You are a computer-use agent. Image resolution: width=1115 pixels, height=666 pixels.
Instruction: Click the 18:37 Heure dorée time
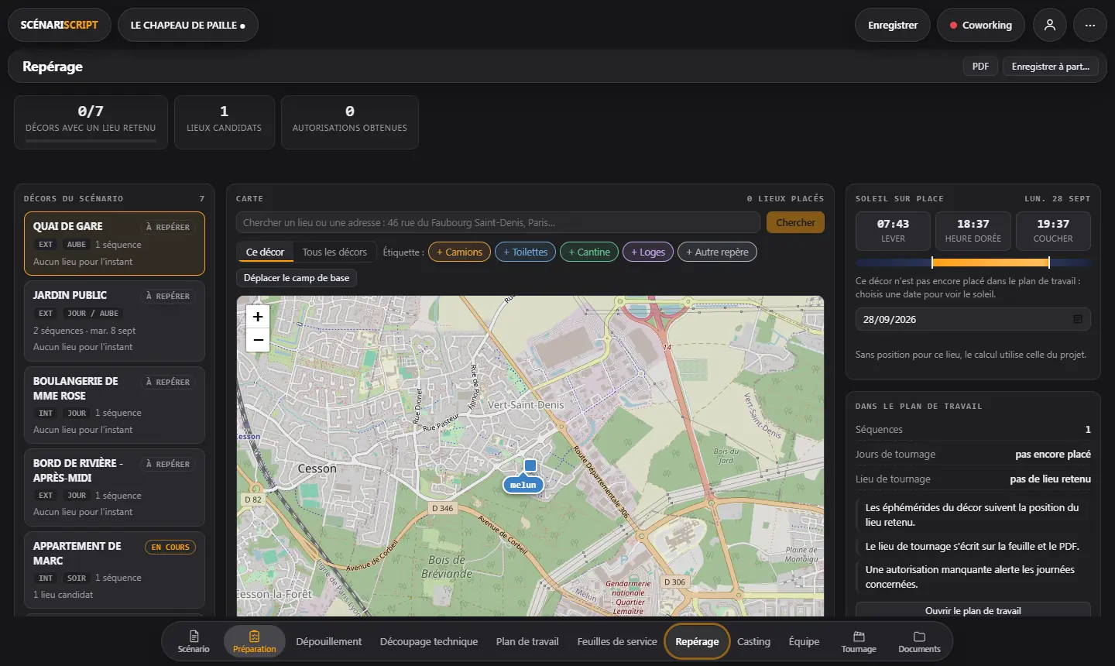click(973, 231)
